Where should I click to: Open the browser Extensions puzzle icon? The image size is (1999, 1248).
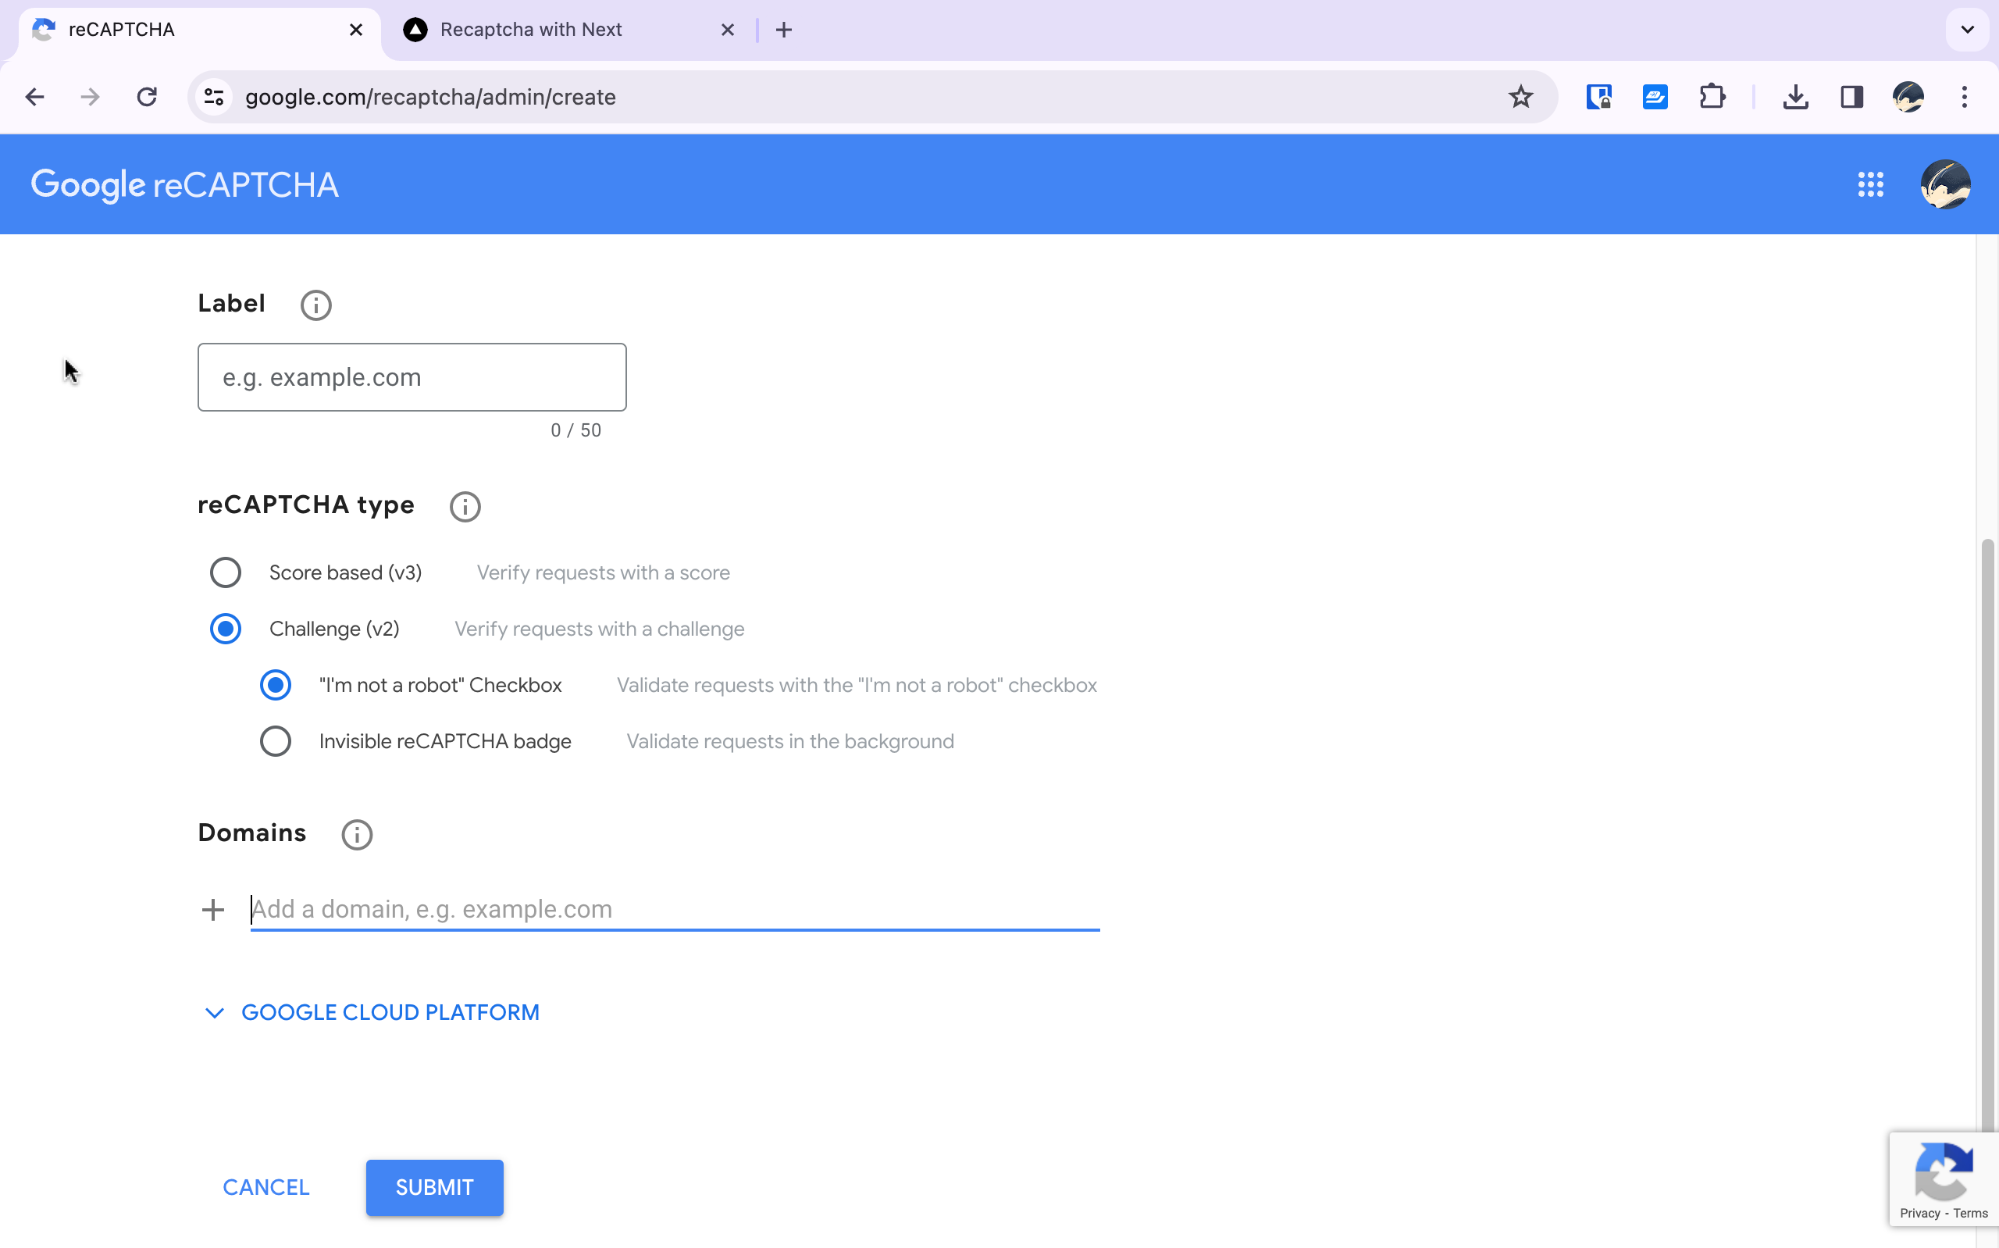click(x=1712, y=98)
